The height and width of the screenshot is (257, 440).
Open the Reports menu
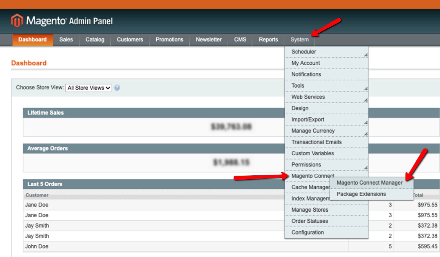pos(268,40)
